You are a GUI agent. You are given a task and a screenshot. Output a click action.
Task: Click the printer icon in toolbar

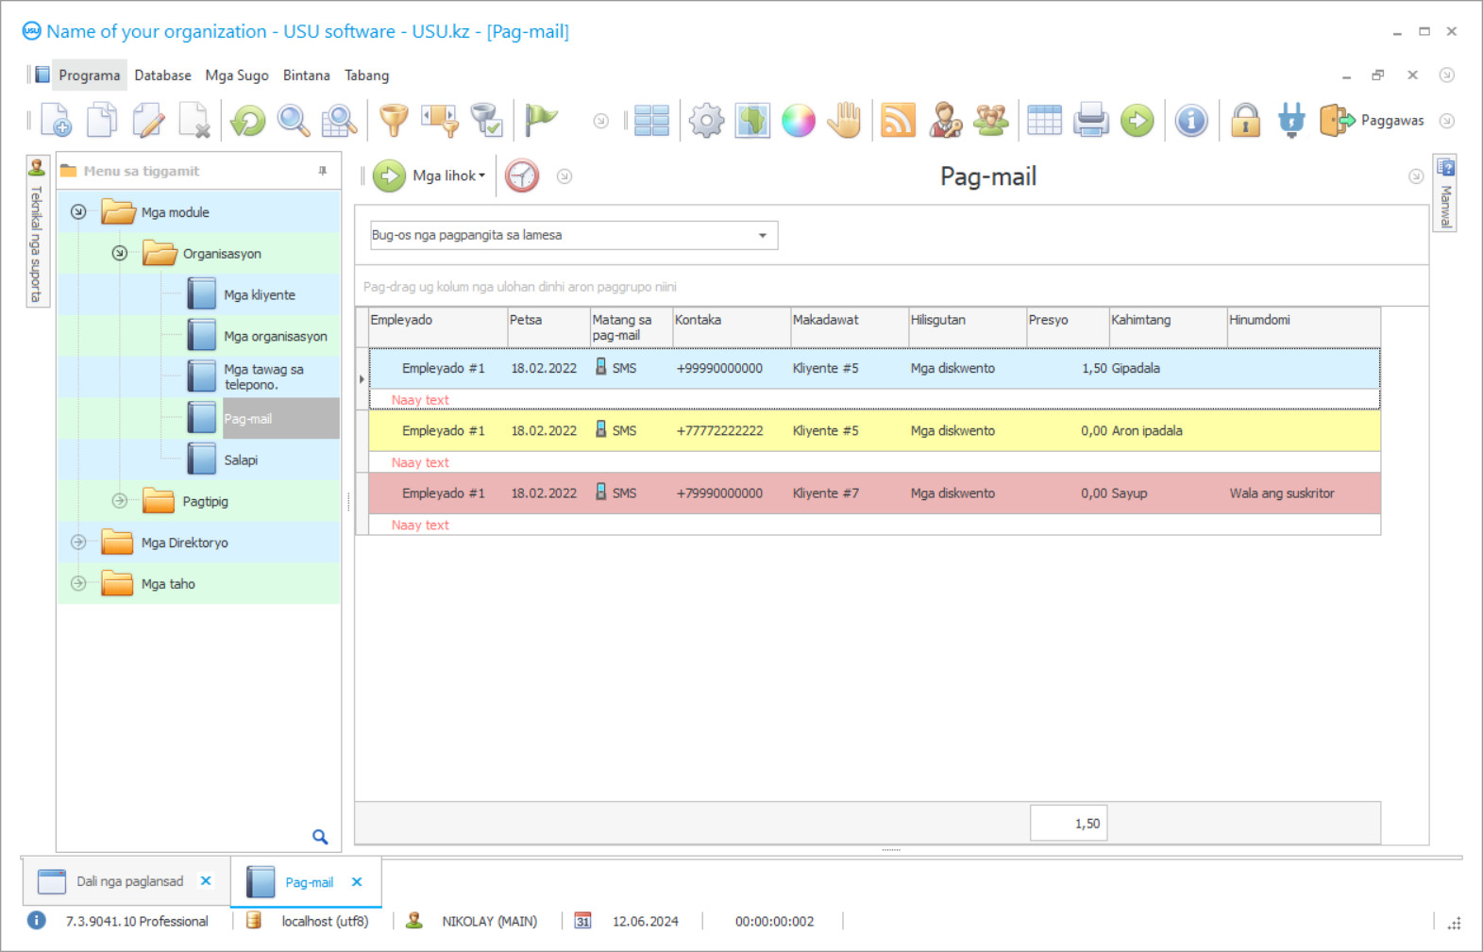[x=1090, y=121]
